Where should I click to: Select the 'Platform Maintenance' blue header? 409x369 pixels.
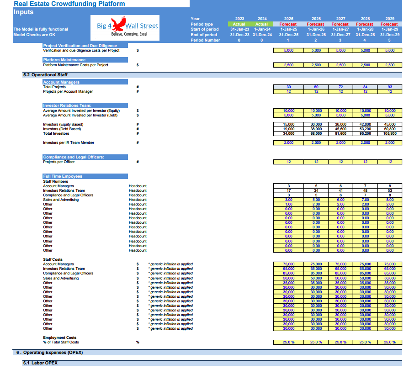point(85,60)
